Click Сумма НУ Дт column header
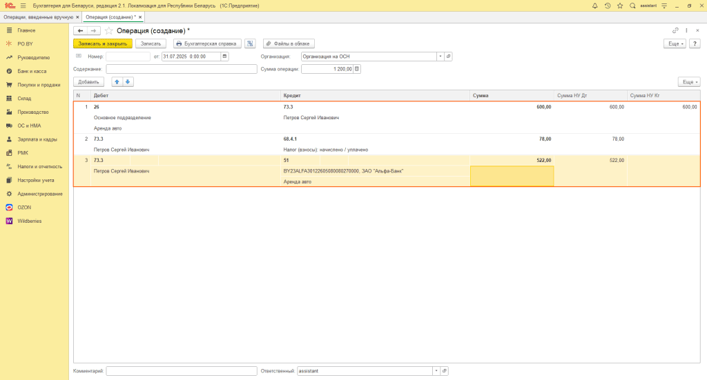The height and width of the screenshot is (380, 707). [590, 95]
